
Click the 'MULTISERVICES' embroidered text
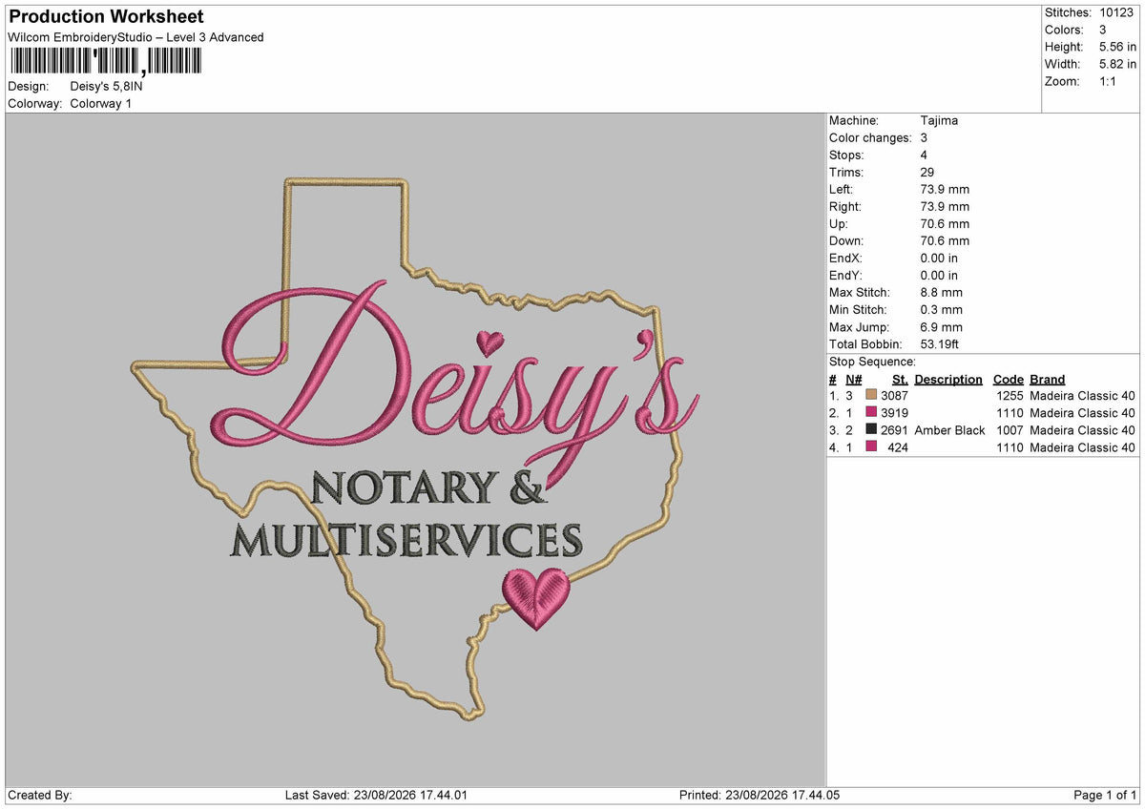coord(406,541)
